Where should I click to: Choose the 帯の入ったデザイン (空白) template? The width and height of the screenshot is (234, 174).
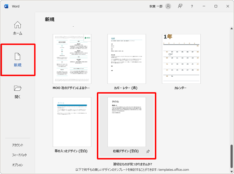(x=72, y=122)
